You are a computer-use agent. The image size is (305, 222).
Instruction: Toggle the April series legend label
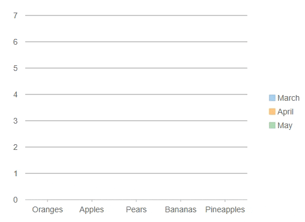click(286, 112)
